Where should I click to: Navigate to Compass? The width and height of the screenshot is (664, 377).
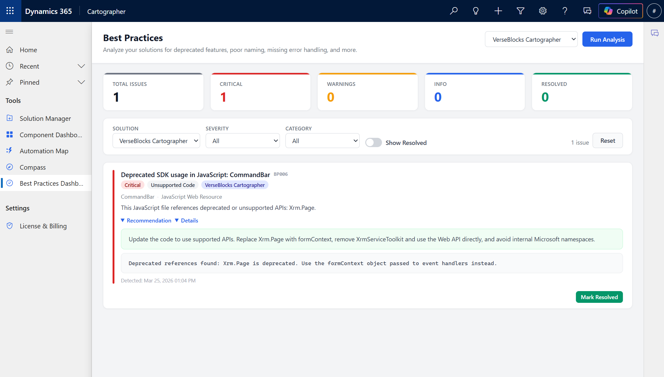coord(46,167)
